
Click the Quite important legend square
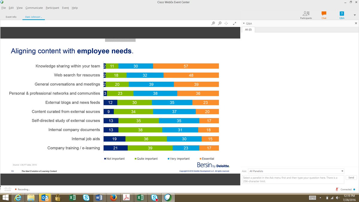(x=136, y=159)
